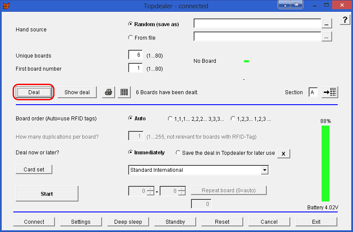Browse for Random save-as file path

point(326,24)
